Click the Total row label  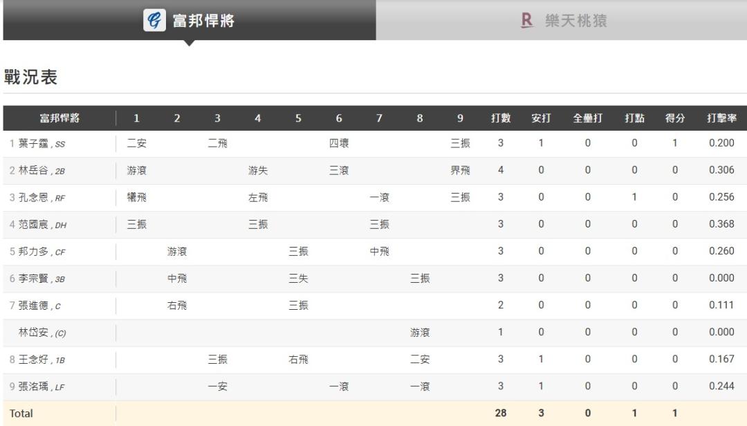21,414
